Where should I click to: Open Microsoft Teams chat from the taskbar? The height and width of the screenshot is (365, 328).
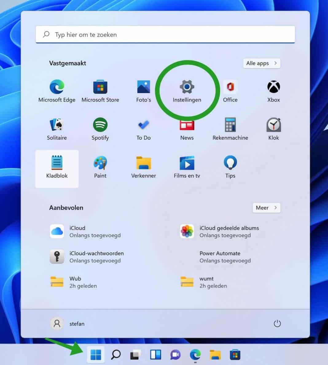click(175, 355)
